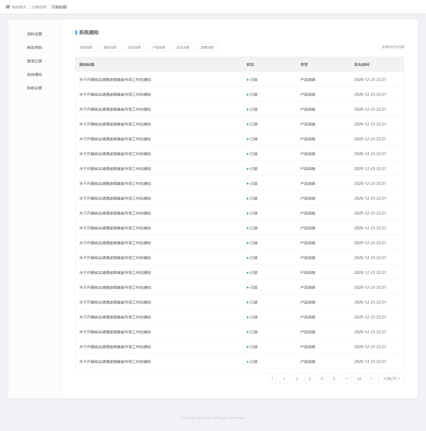Screen dimensions: 426x431
Task: Open the first notification title in the table
Action: (x=115, y=80)
